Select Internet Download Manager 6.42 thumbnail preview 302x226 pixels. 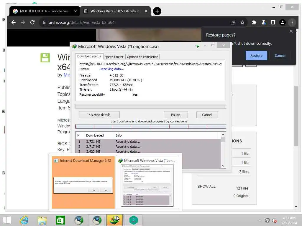pos(83,182)
